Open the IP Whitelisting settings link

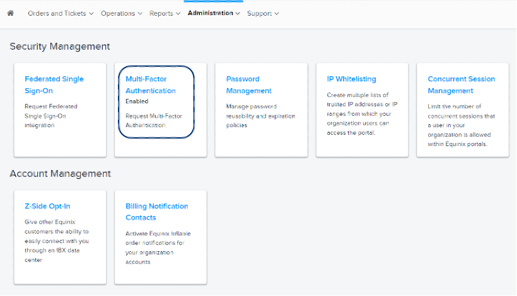pyautogui.click(x=351, y=79)
